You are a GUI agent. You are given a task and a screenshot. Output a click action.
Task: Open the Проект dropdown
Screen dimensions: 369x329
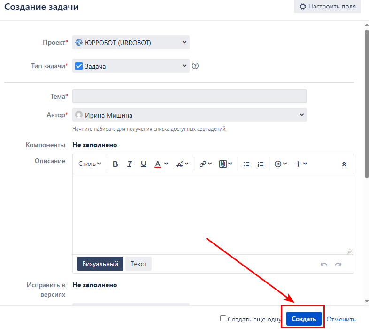click(131, 43)
